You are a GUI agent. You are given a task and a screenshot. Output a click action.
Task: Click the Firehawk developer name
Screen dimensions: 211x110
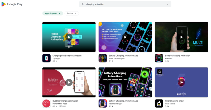tap(169, 58)
